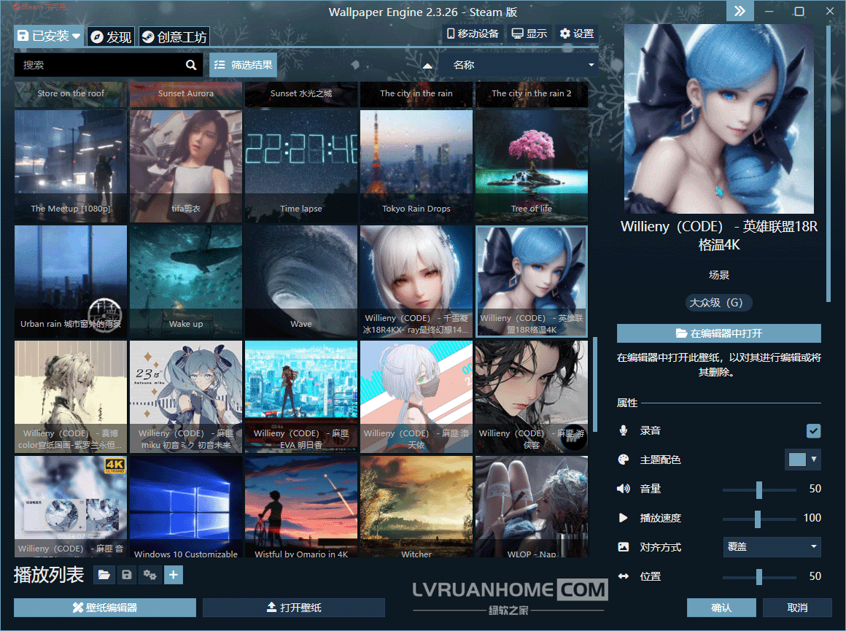
Task: Click the 在编辑器中打开 button
Action: pyautogui.click(x=718, y=333)
